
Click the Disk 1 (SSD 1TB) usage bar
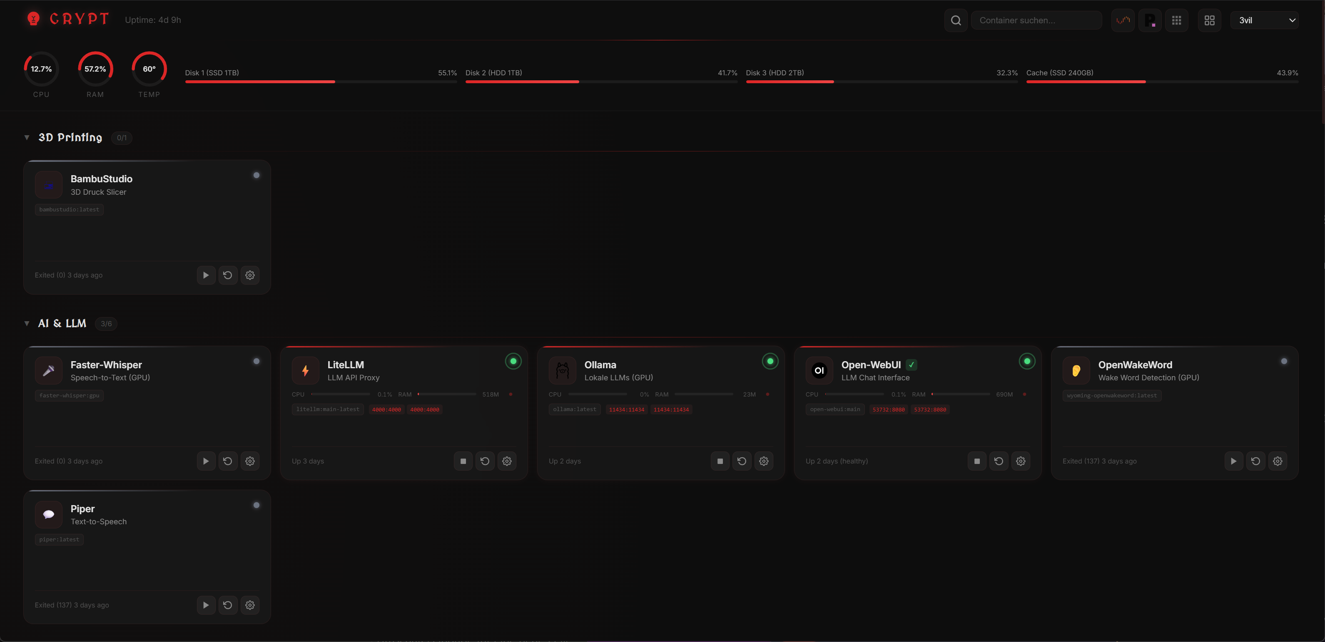(321, 82)
